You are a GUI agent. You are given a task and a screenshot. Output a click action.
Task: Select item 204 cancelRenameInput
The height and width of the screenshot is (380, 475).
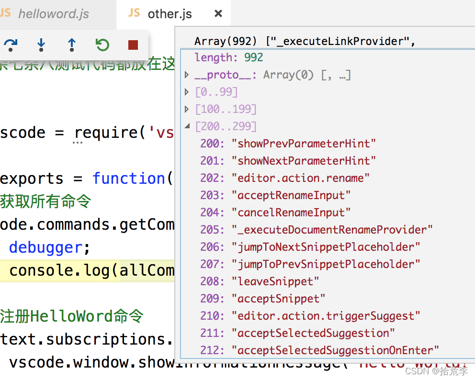pyautogui.click(x=275, y=212)
